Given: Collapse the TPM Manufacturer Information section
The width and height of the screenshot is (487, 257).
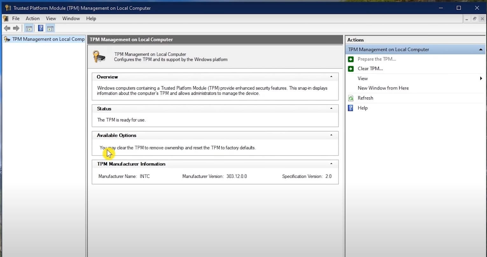Looking at the screenshot, I should coord(331,164).
